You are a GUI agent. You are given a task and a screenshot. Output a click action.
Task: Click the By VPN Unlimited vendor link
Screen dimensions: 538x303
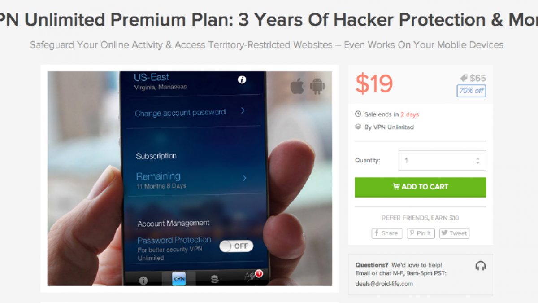click(x=389, y=127)
